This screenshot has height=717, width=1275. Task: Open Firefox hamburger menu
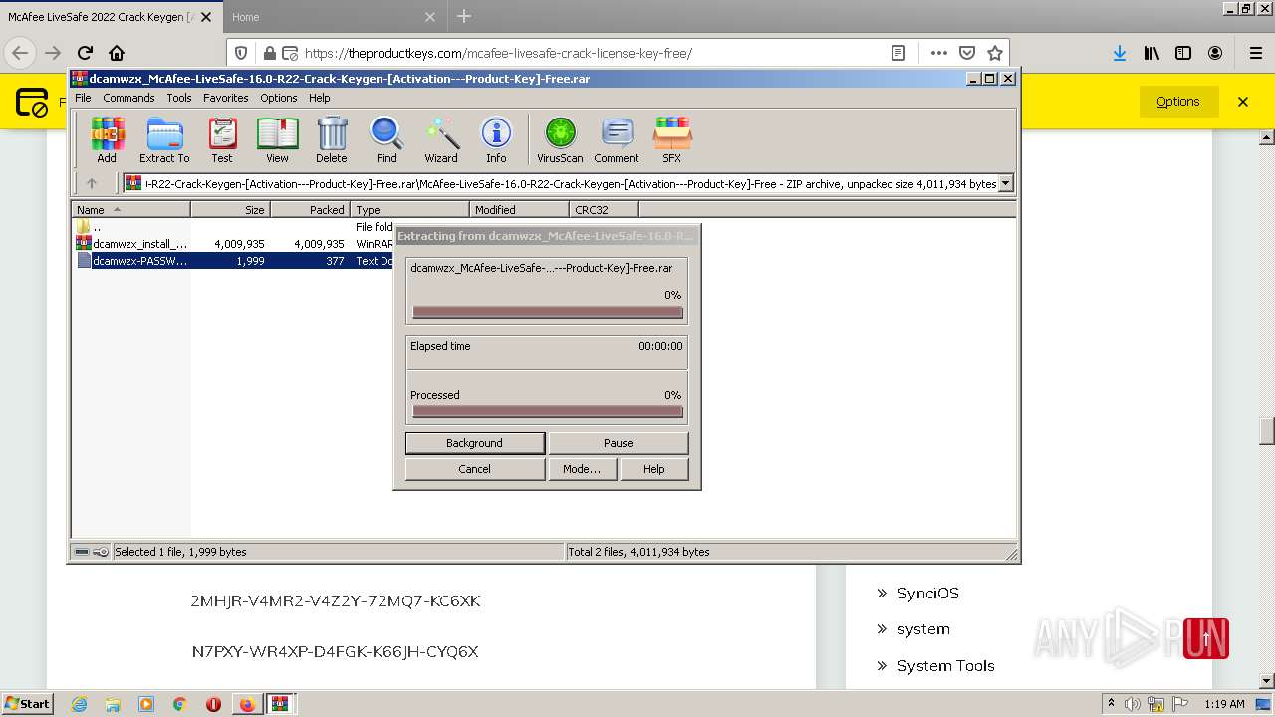(x=1256, y=53)
